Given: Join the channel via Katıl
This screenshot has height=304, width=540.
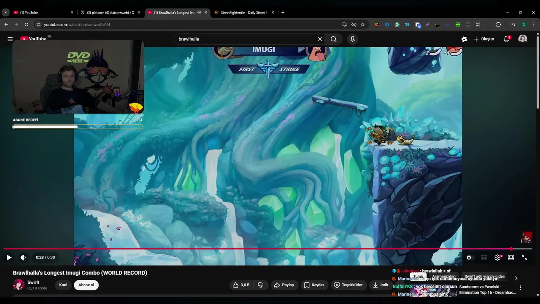Looking at the screenshot, I should 63,285.
